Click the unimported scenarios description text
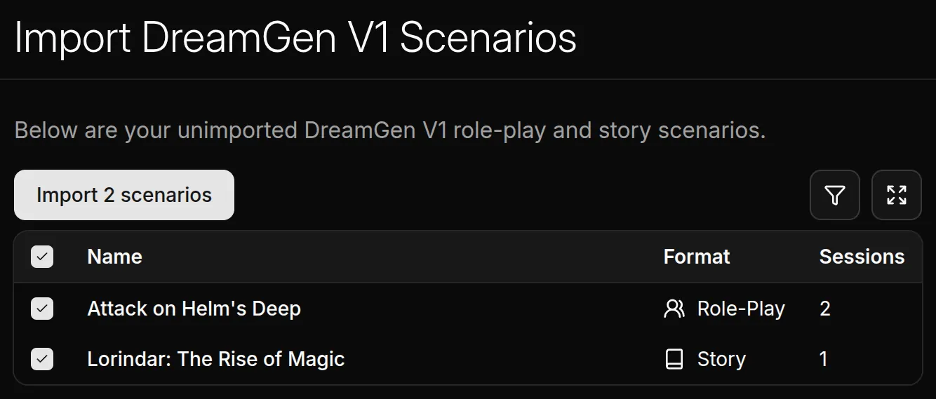Screen dimensions: 936x399 pyautogui.click(x=389, y=130)
